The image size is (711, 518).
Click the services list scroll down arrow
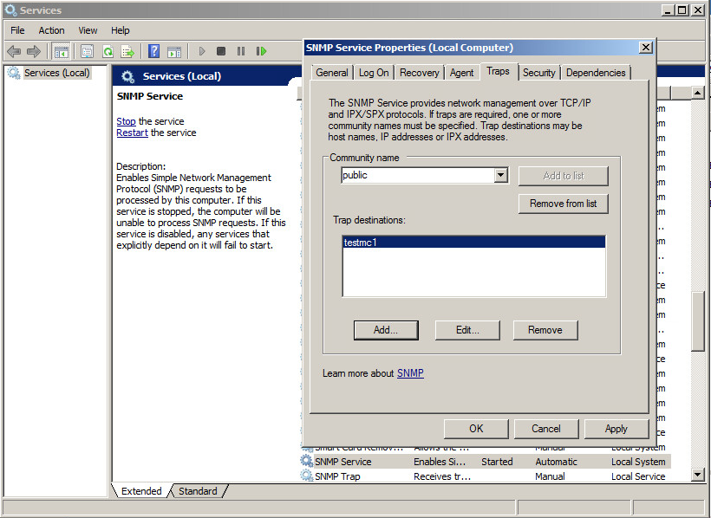click(x=698, y=475)
